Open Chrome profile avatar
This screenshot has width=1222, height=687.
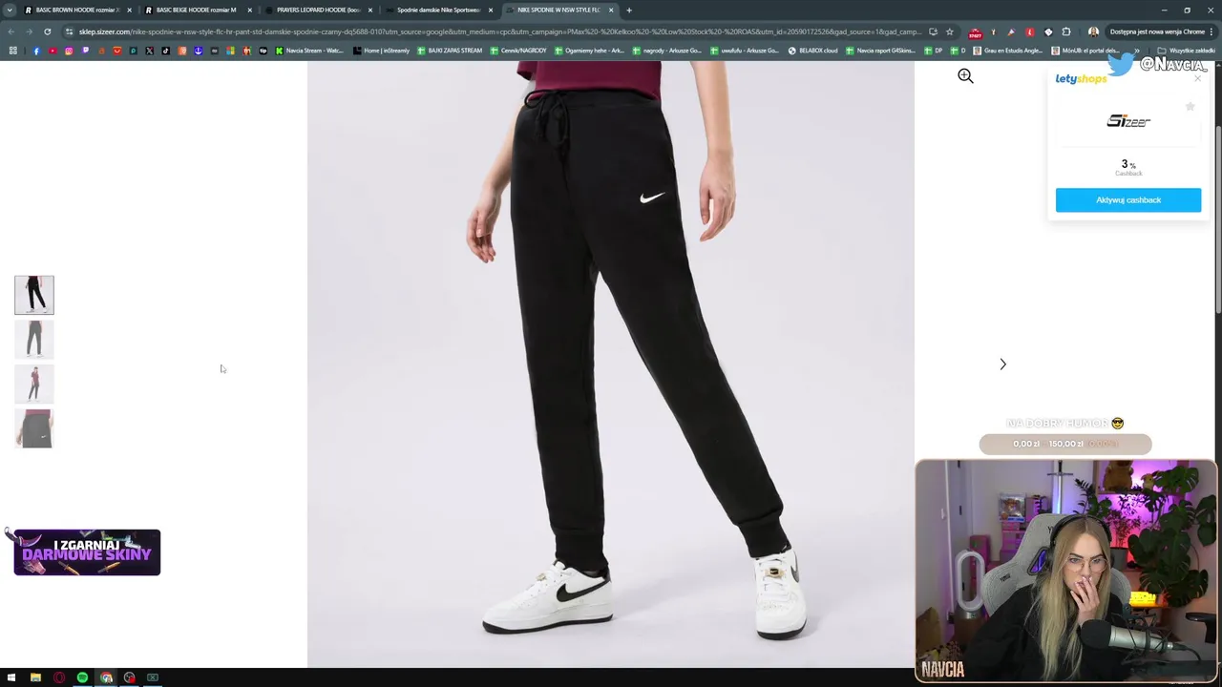(x=1093, y=31)
